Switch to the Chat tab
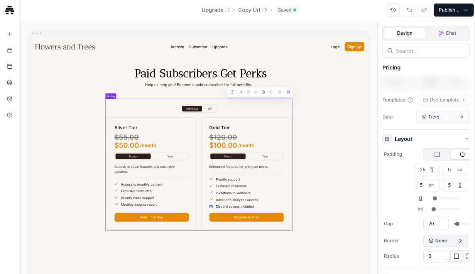 [447, 33]
